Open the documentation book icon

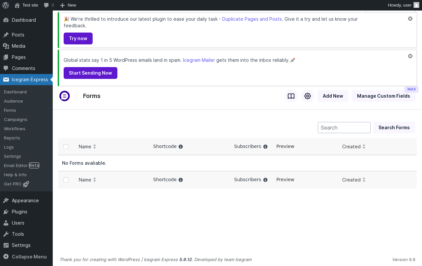291,96
